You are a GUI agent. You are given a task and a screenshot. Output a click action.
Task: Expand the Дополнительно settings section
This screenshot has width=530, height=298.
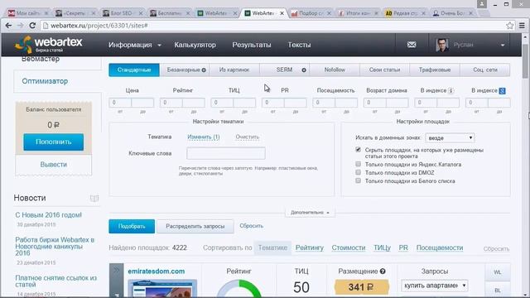(310, 213)
